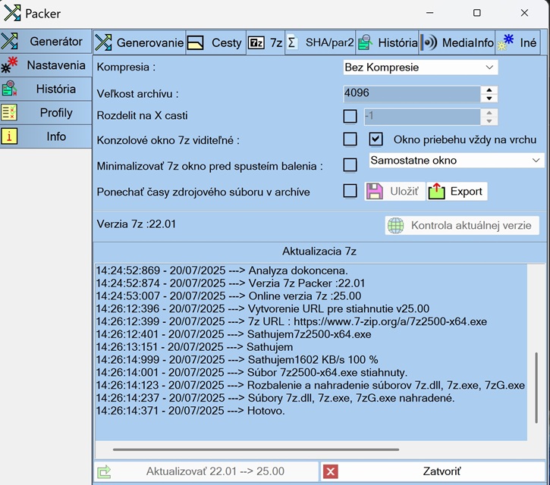Toggle Rozdelit na X casti checkbox

[350, 117]
